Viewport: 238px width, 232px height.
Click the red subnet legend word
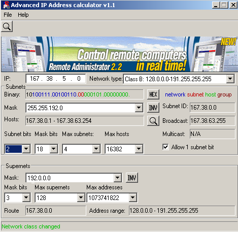(x=195, y=94)
